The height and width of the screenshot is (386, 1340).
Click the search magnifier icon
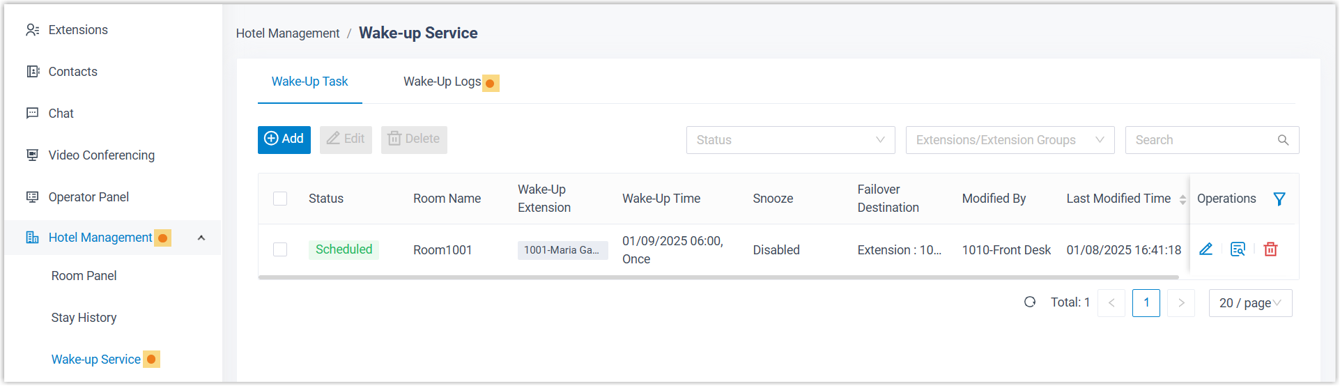point(1283,140)
